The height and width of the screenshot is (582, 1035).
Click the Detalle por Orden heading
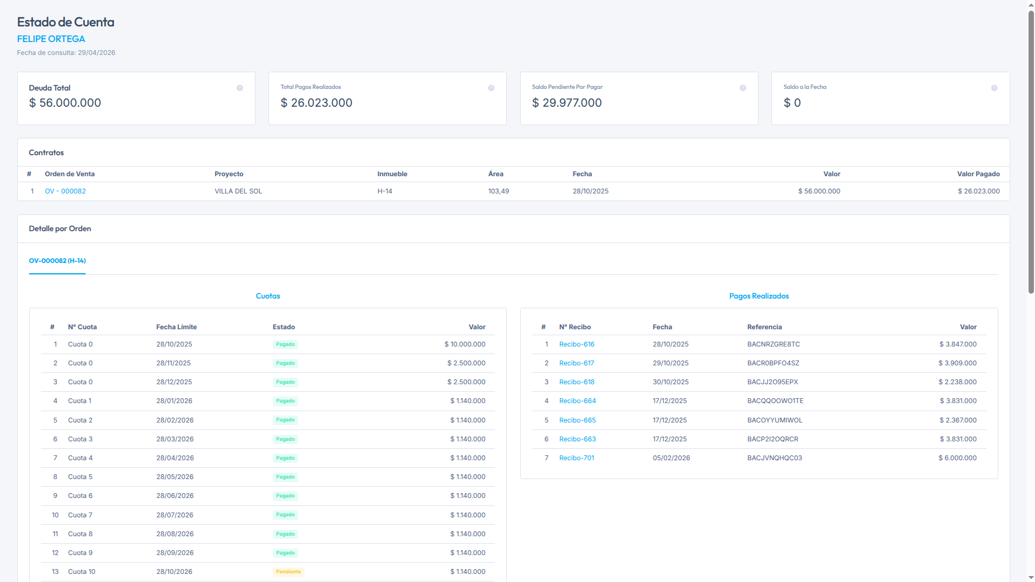point(60,228)
